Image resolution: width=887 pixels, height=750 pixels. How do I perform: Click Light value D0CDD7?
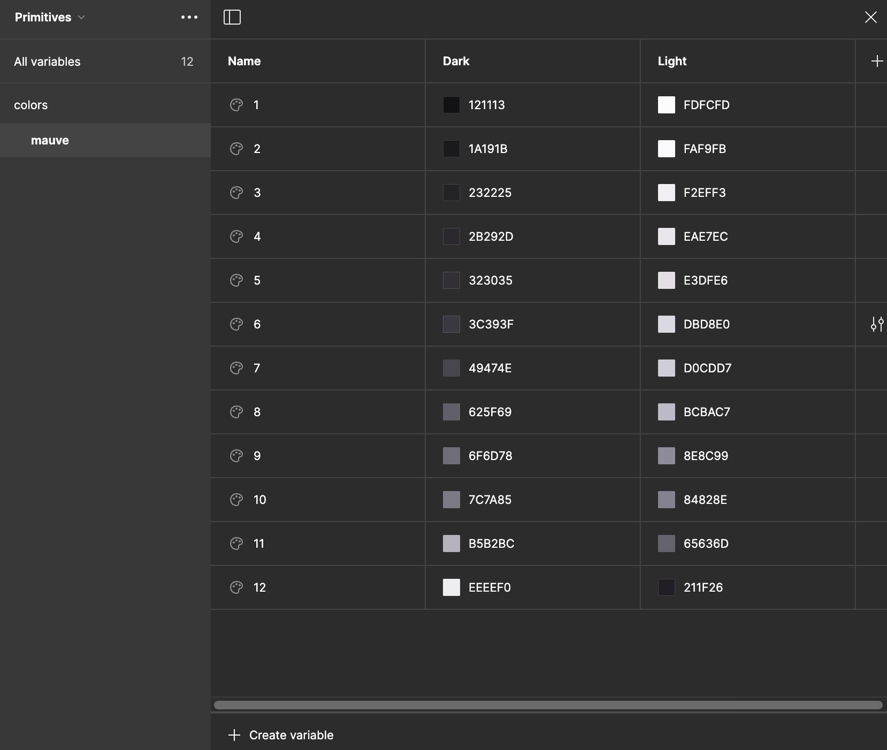tap(707, 368)
